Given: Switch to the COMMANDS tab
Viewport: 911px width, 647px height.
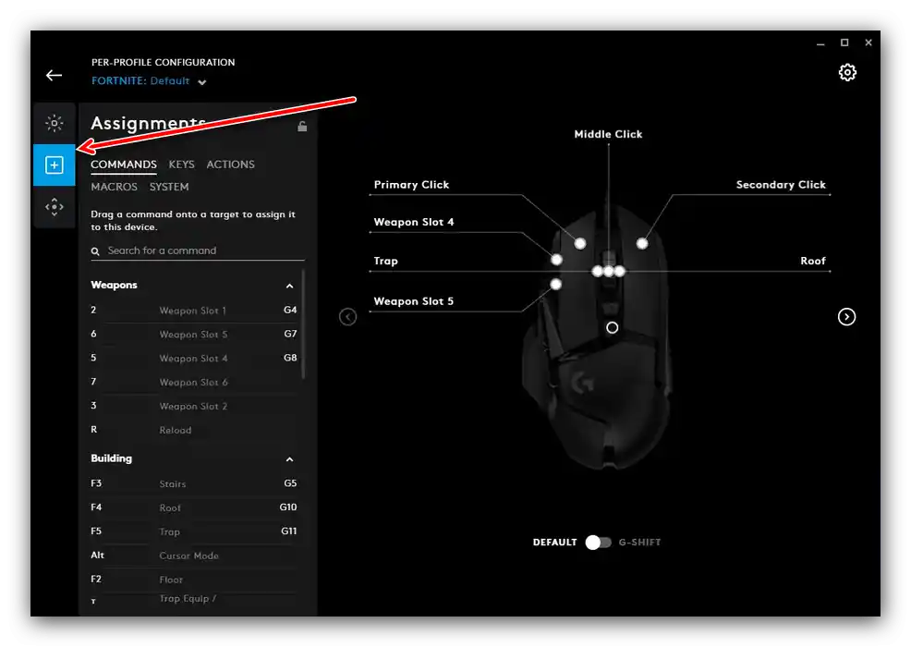Looking at the screenshot, I should coord(124,165).
